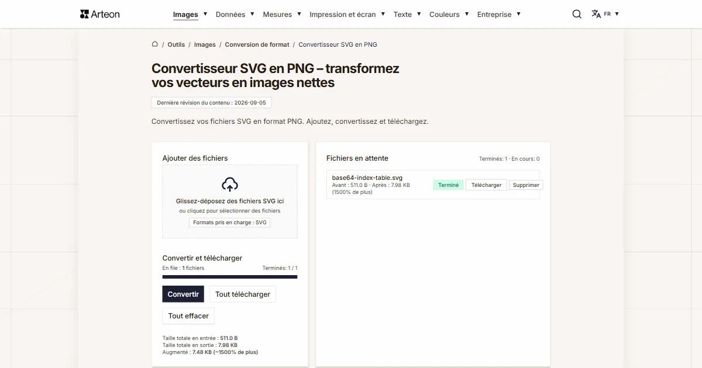Go to home via breadcrumb house icon
This screenshot has height=368, width=702.
(x=155, y=44)
